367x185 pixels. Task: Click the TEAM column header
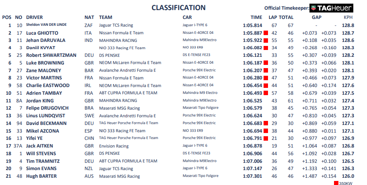point(105,17)
